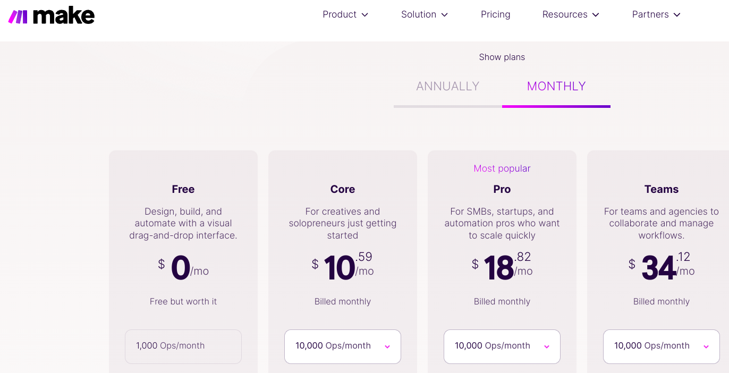Click the Pro plan $18.82 price
Image resolution: width=729 pixels, height=373 pixels.
(x=502, y=266)
